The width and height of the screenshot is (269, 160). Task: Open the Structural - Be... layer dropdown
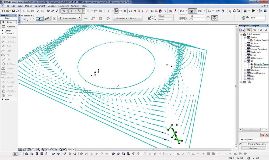(69, 18)
